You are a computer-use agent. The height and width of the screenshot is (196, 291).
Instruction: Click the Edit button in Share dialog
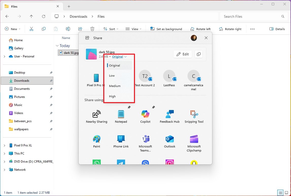182,54
